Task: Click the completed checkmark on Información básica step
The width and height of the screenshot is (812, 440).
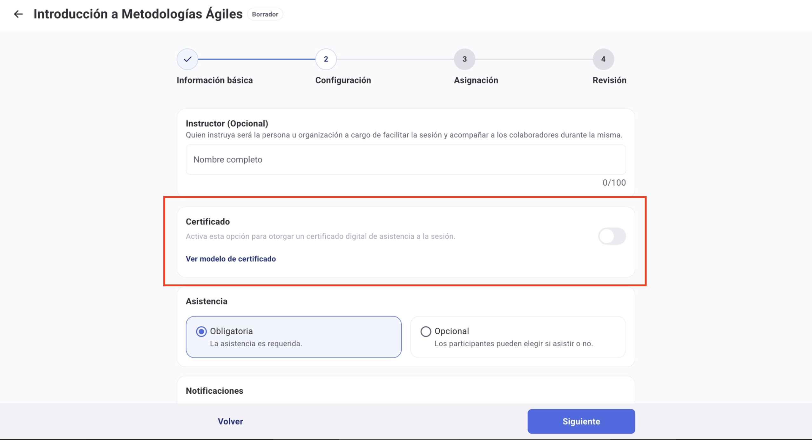Action: point(187,59)
